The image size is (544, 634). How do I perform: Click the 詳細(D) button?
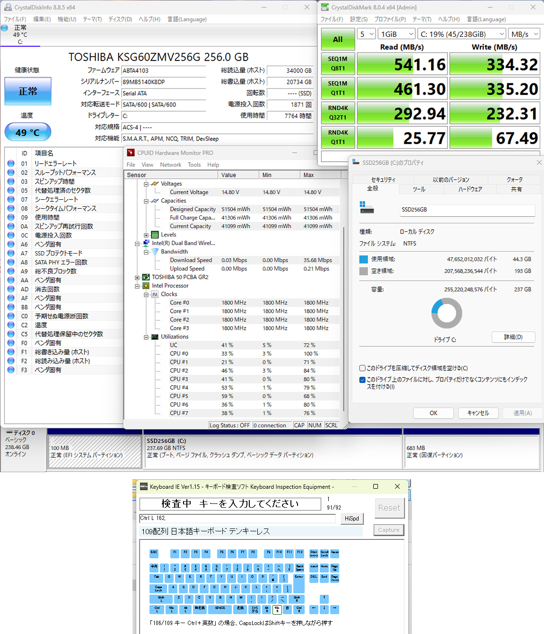[x=513, y=337]
